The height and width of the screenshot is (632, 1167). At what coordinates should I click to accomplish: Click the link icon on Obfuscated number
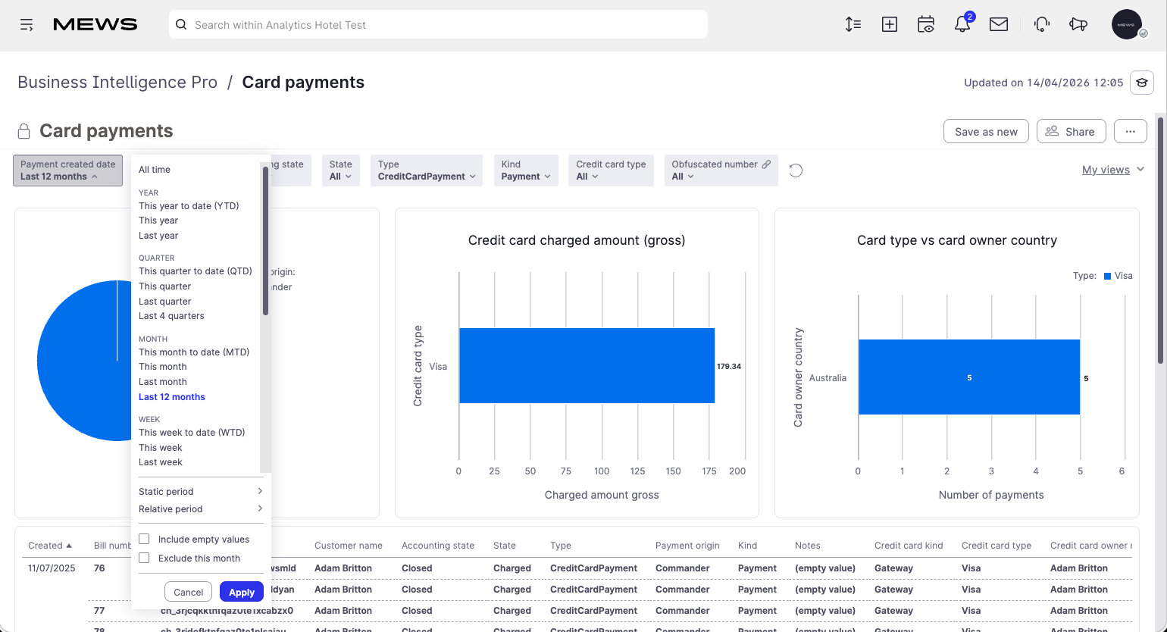766,164
